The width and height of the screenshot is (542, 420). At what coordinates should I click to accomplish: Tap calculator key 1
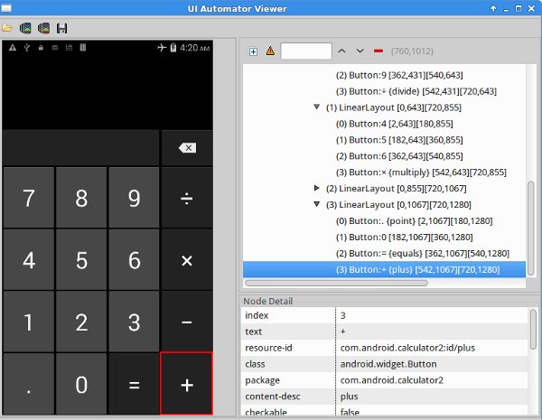click(29, 322)
